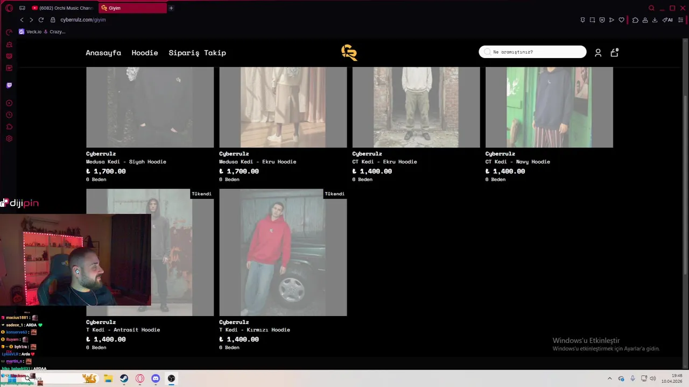Open the shopping cart icon
The height and width of the screenshot is (387, 689).
click(614, 52)
